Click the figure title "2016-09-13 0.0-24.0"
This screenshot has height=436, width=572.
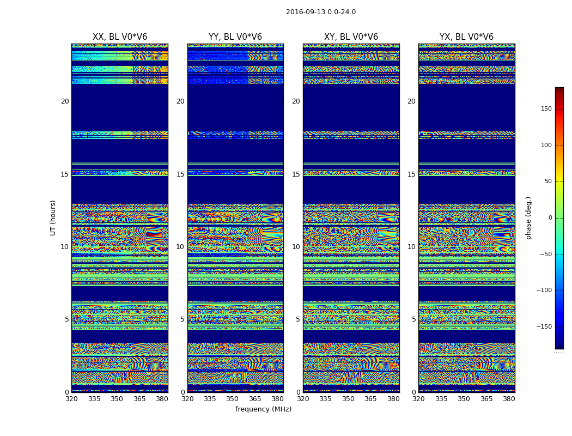click(x=321, y=12)
